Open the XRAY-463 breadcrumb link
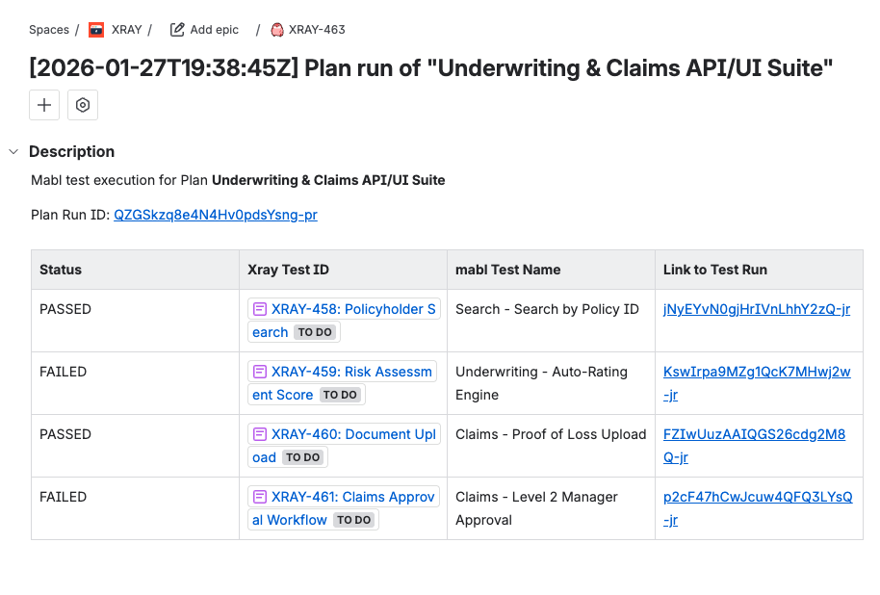The image size is (880, 595). 317,30
